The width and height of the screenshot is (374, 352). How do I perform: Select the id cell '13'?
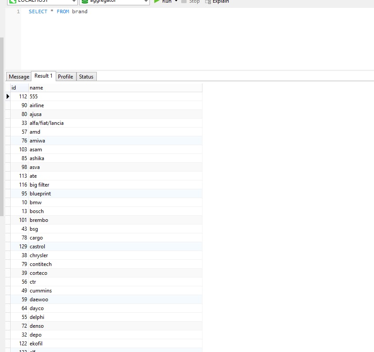tap(19, 211)
